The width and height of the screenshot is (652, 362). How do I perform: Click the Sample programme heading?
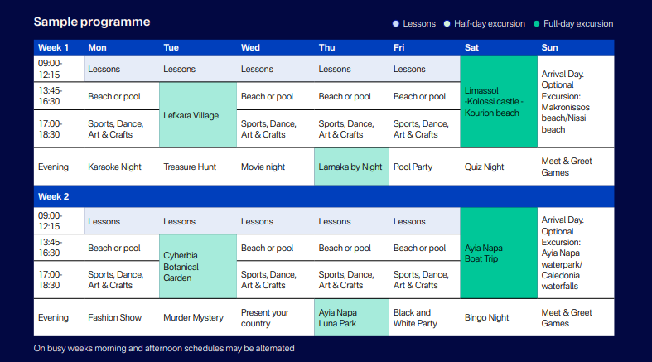pos(92,22)
